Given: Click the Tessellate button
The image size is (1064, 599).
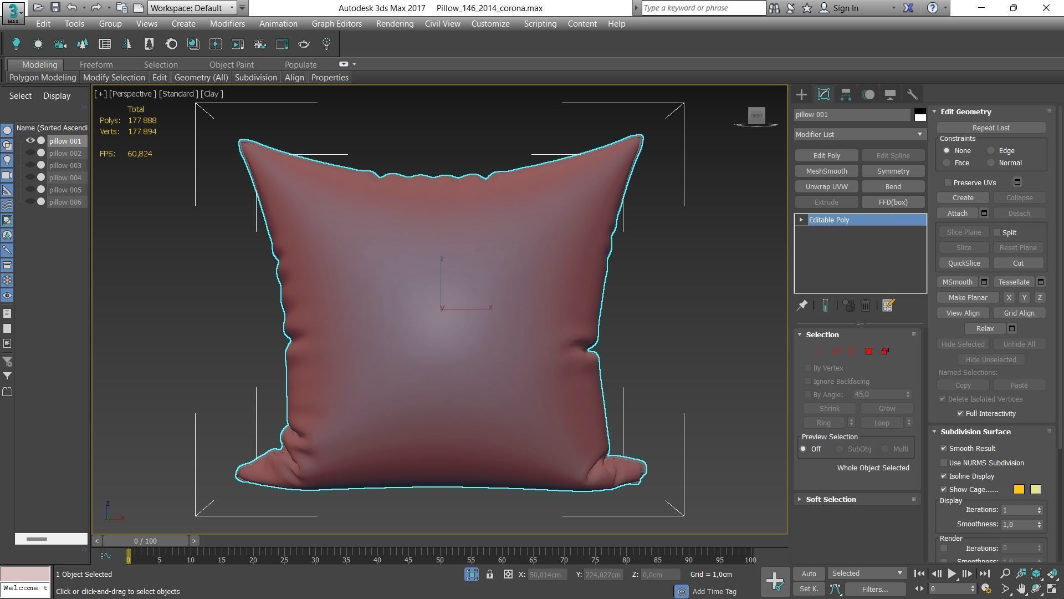Looking at the screenshot, I should 1014,282.
